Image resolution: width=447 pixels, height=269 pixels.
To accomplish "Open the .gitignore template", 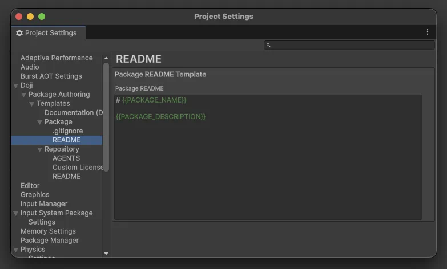I will point(67,131).
